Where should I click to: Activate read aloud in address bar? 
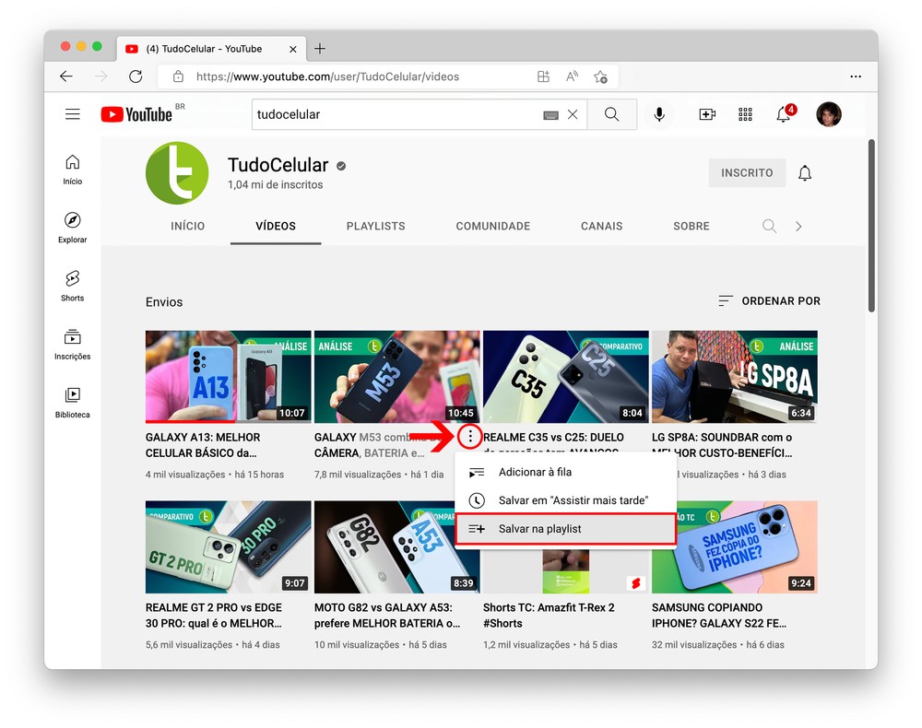click(573, 76)
